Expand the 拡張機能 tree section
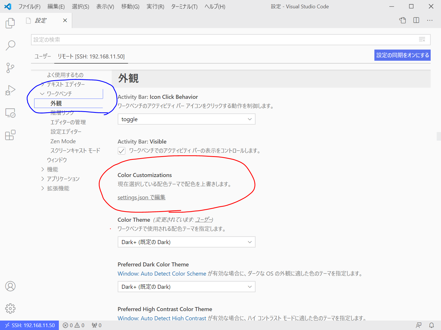This screenshot has height=330, width=441. pos(42,188)
